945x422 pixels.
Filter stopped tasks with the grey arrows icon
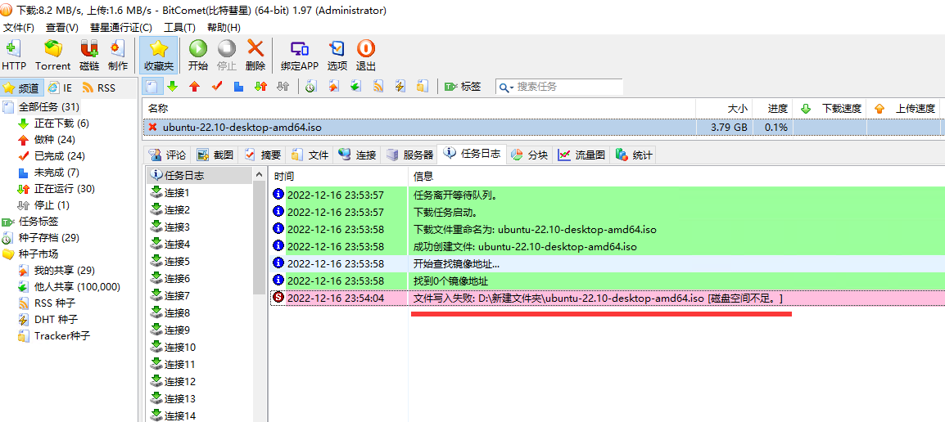click(283, 87)
